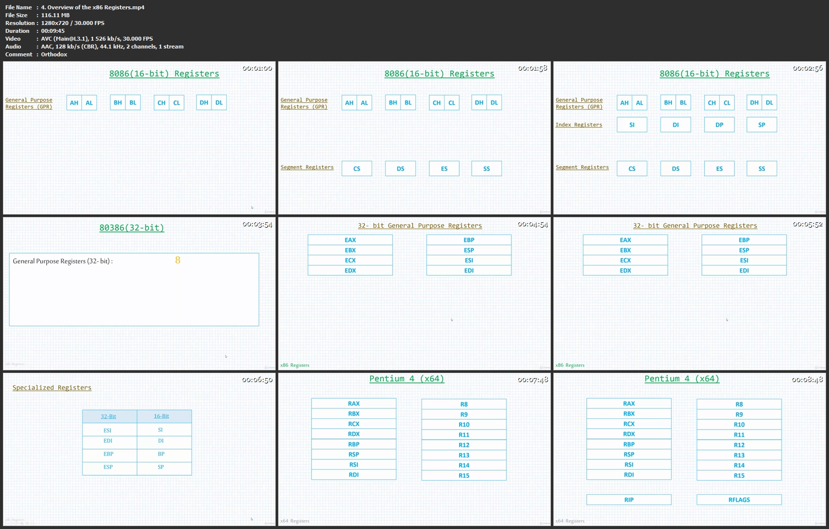Click the 'EAX' box in the 00:04:54 frame
This screenshot has height=529, width=829.
tap(350, 240)
